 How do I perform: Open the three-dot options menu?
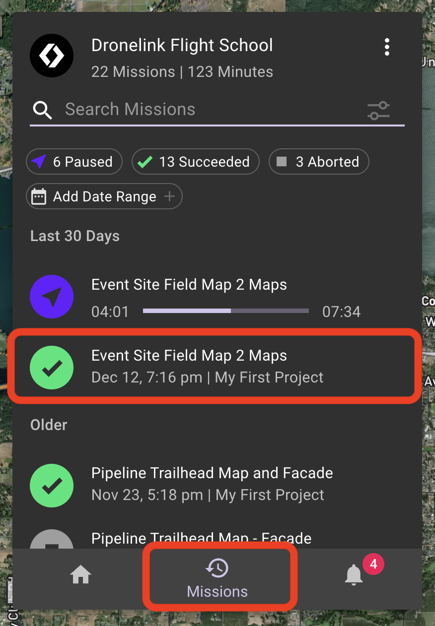point(387,47)
